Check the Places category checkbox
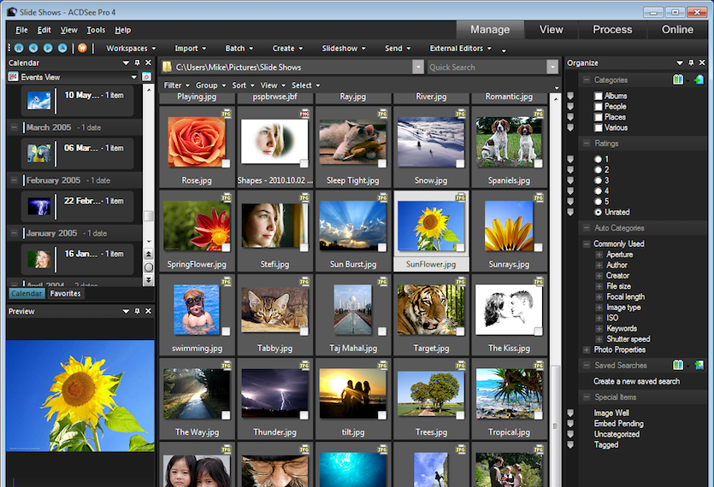 tap(599, 117)
